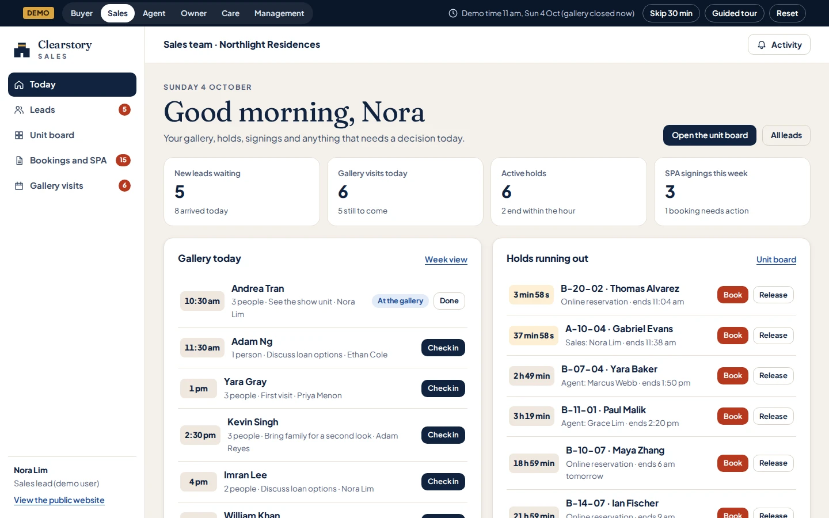Viewport: 829px width, 518px height.
Task: Open View the public website link
Action: 59,500
